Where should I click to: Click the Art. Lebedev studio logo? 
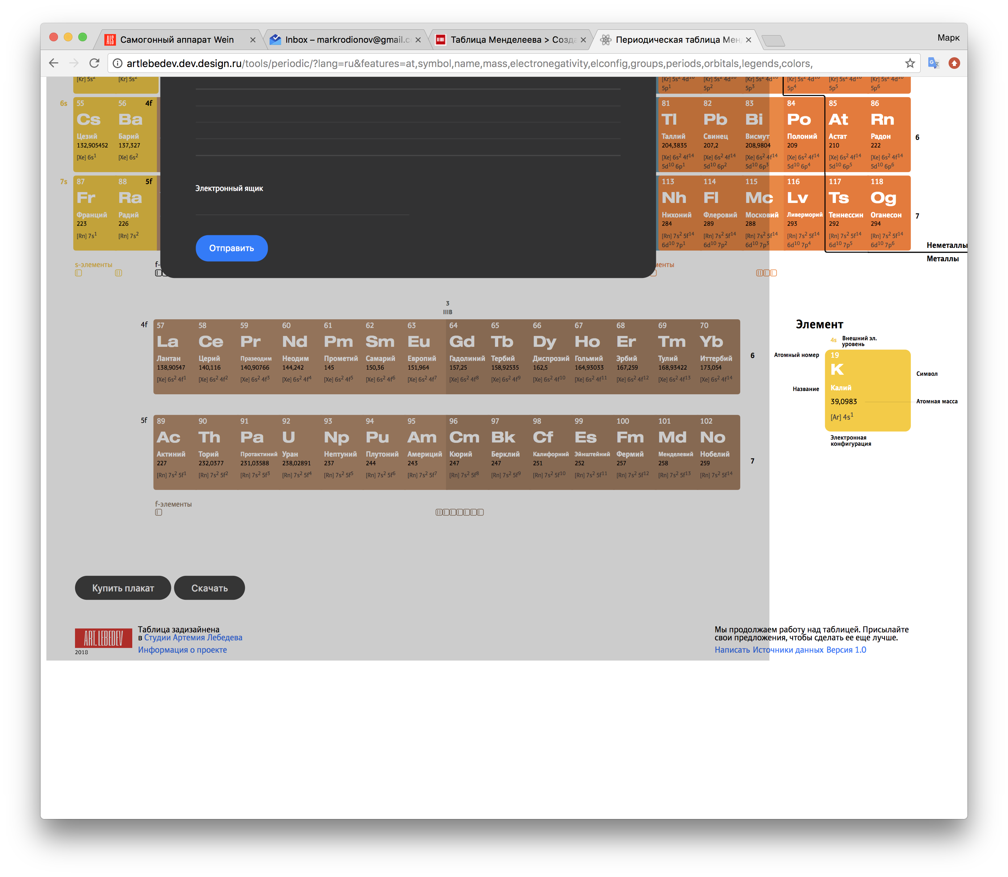click(103, 638)
